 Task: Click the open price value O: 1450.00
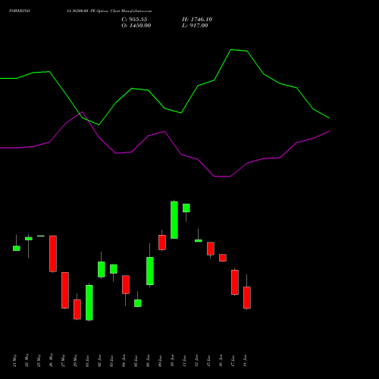(x=136, y=26)
